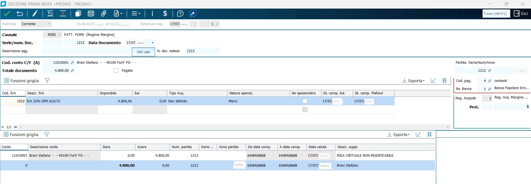531x184 pixels.
Task: Toggle No spesometro checkbox in empty row
Action: coord(305,110)
